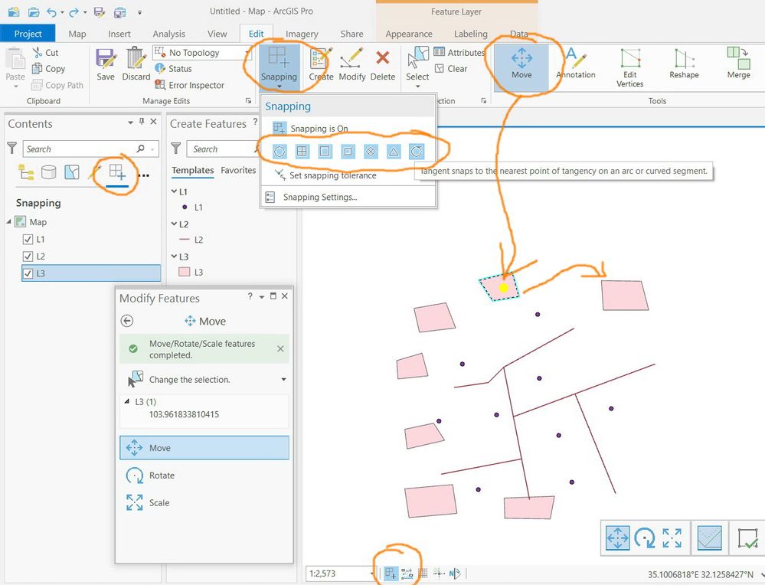765x585 pixels.
Task: Click the Rotate tool on the map toolbar
Action: point(645,538)
